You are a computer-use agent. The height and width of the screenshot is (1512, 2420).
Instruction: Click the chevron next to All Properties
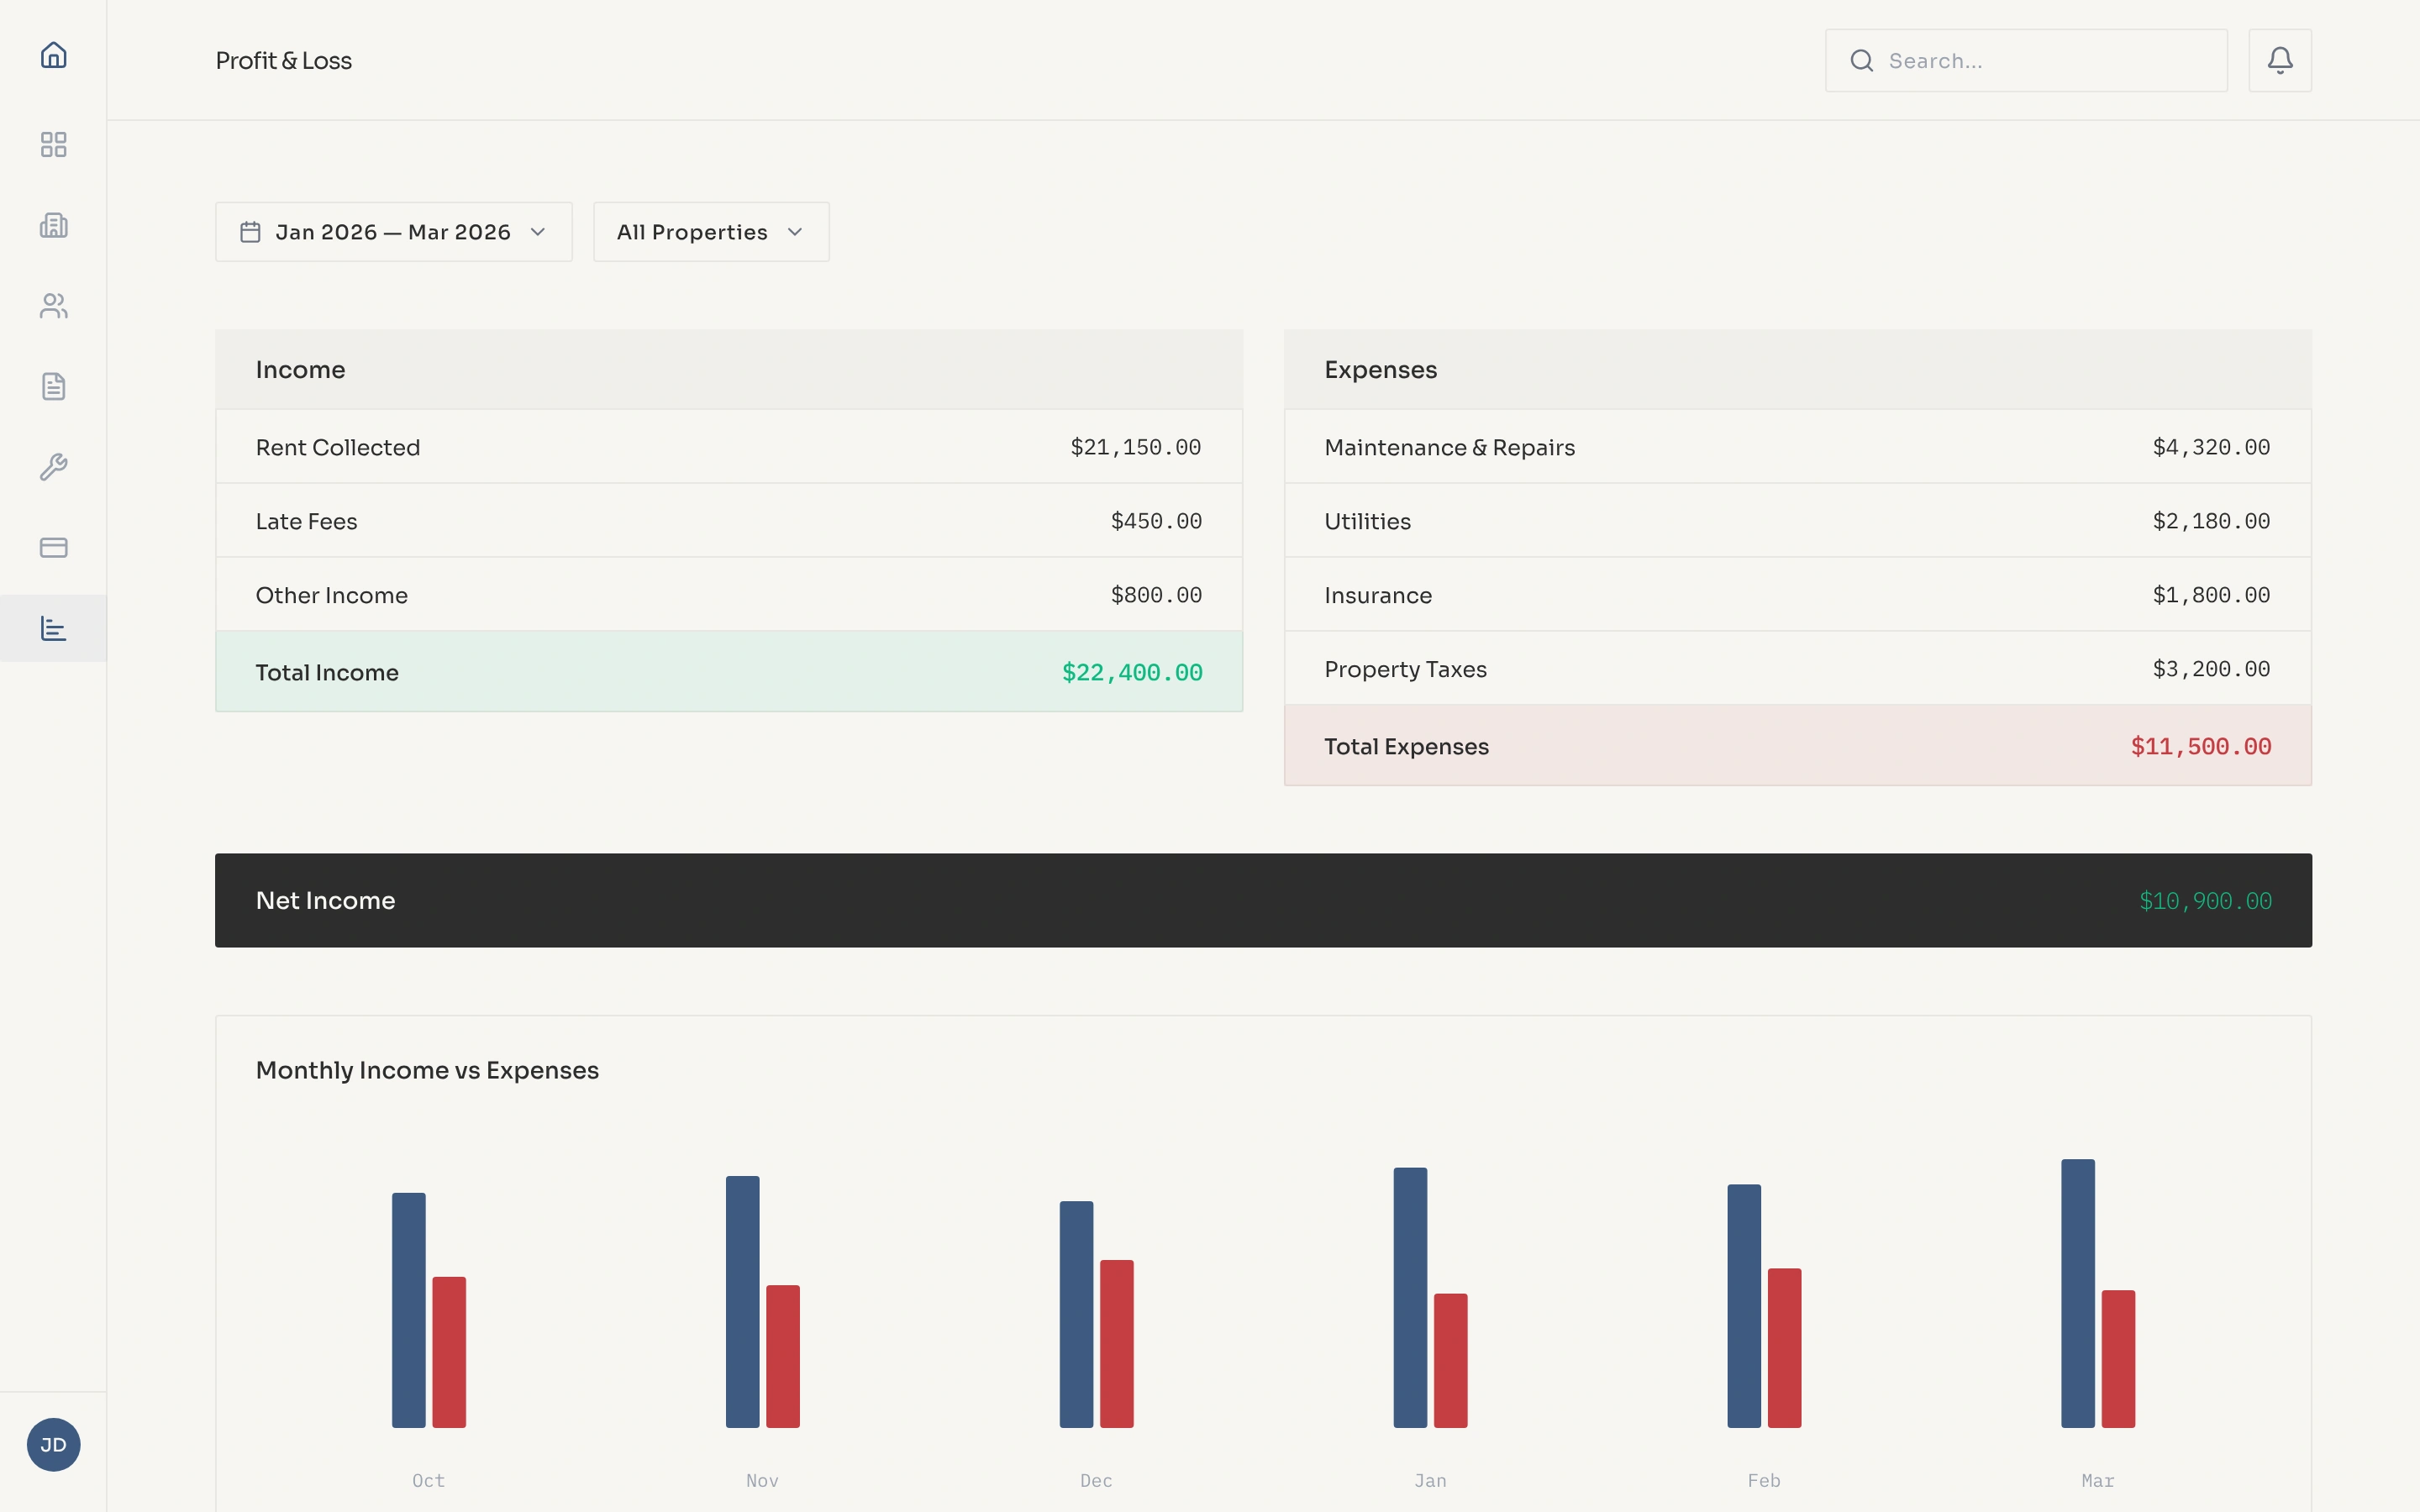click(x=795, y=231)
